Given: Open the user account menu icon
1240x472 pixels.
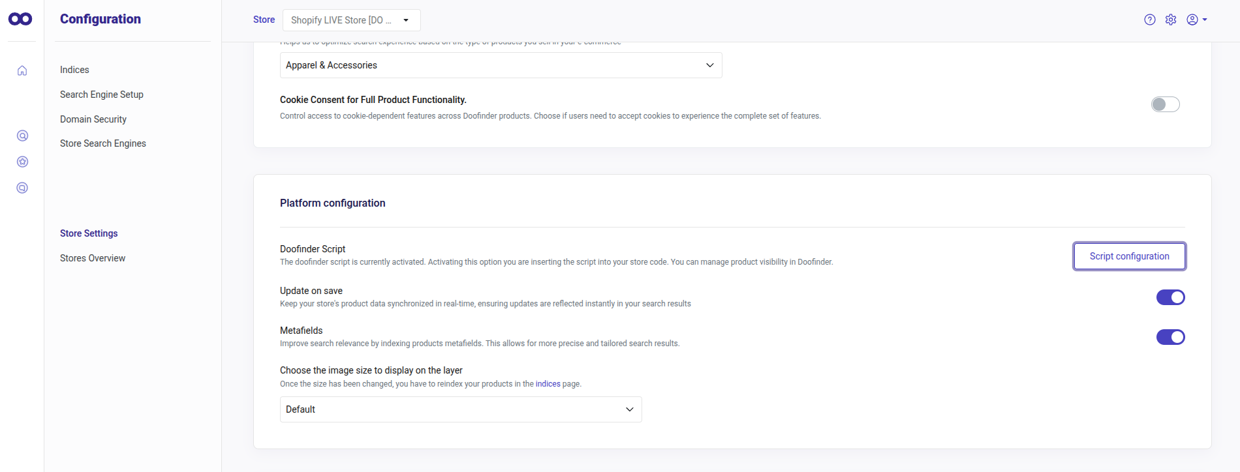Looking at the screenshot, I should pyautogui.click(x=1196, y=20).
